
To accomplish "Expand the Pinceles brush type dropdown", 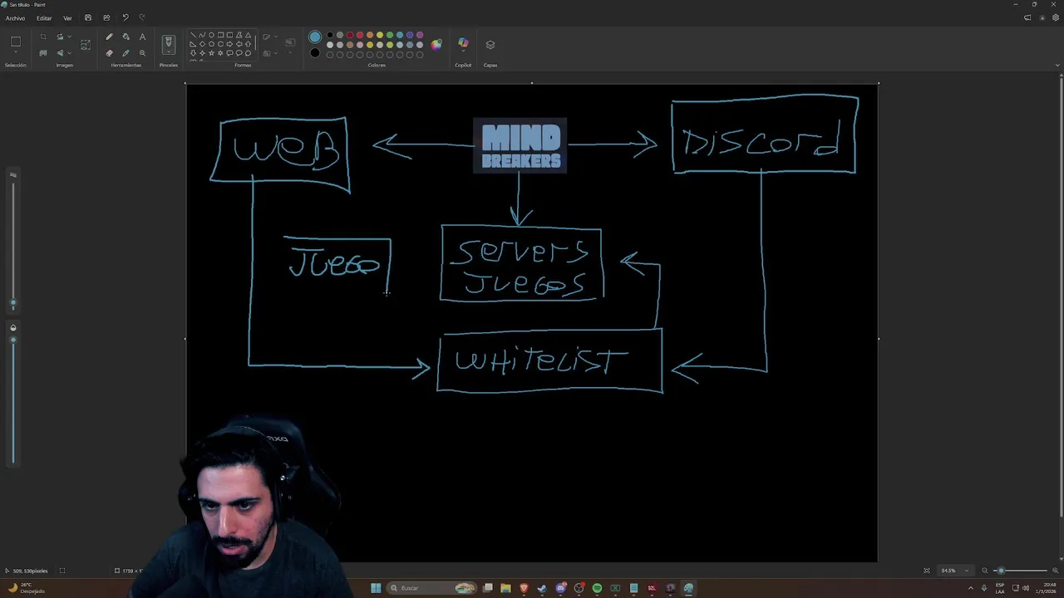I will tap(169, 51).
